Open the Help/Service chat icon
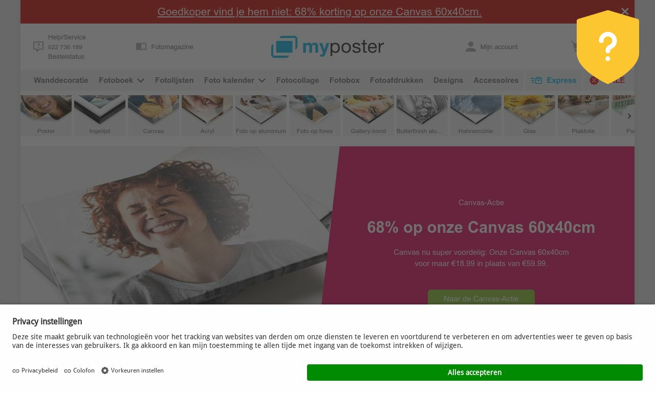This screenshot has height=393, width=655. click(38, 47)
